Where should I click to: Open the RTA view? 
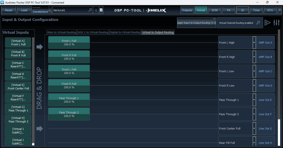pos(270,10)
